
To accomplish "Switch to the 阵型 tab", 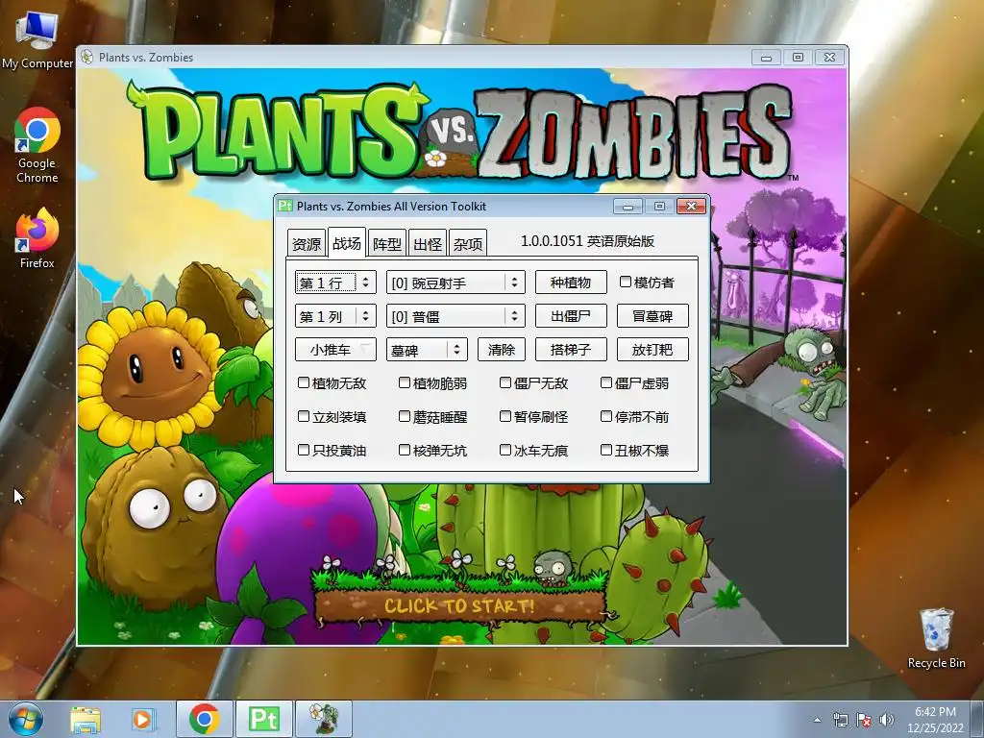I will click(x=387, y=243).
